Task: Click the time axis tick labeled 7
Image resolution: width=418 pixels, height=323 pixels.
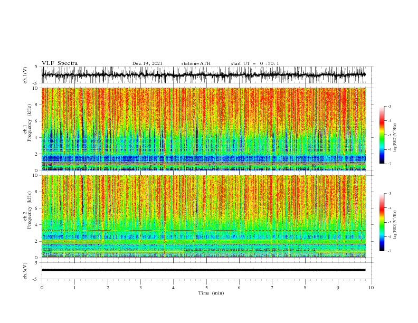Action: click(x=272, y=288)
